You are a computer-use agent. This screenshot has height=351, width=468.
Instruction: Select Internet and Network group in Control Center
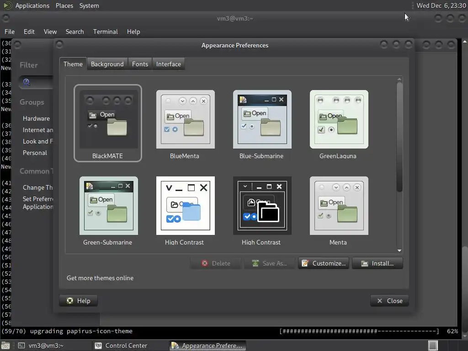pyautogui.click(x=38, y=130)
